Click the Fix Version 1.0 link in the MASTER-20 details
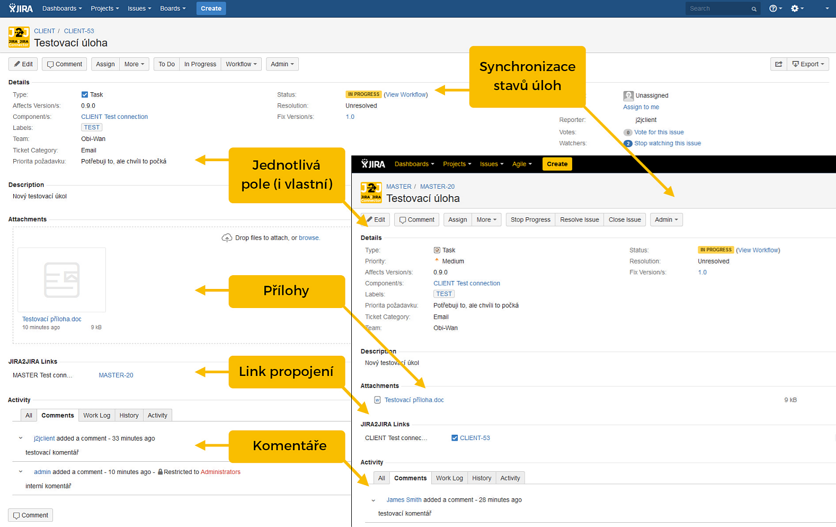836x527 pixels. pos(702,273)
